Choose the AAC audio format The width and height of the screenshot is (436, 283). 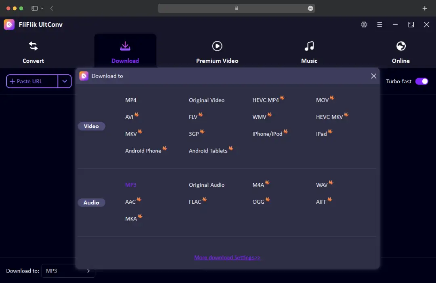tap(130, 201)
